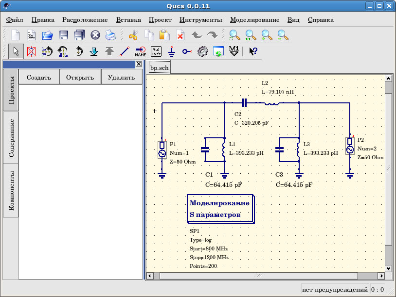Close the left dock panel
Screen dimensions: 396x297
(138, 64)
